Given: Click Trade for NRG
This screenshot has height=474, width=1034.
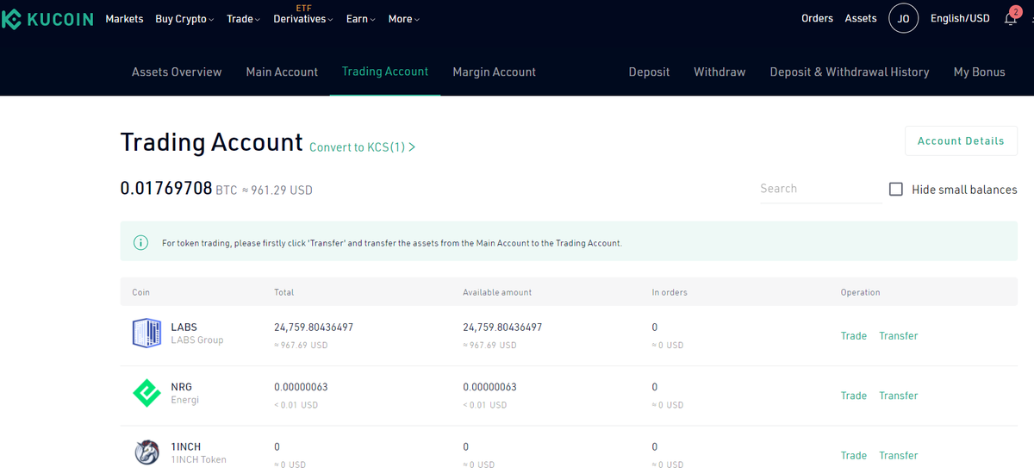Looking at the screenshot, I should point(854,396).
